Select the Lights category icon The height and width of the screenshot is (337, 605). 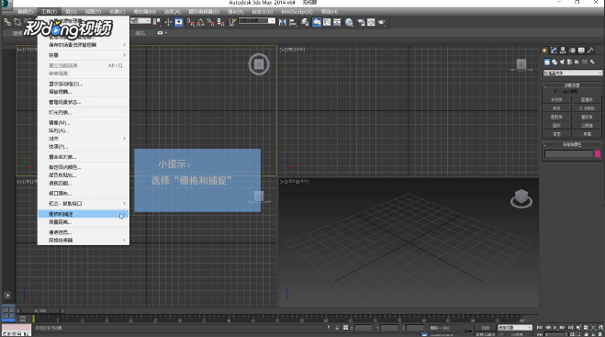click(x=562, y=62)
